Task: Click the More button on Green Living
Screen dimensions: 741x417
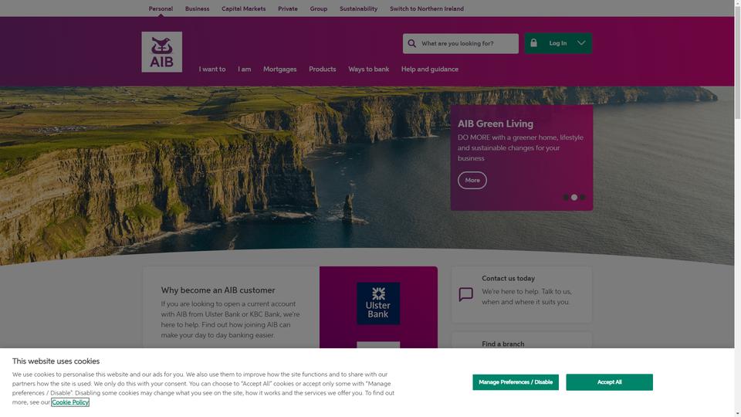Action: 472,180
